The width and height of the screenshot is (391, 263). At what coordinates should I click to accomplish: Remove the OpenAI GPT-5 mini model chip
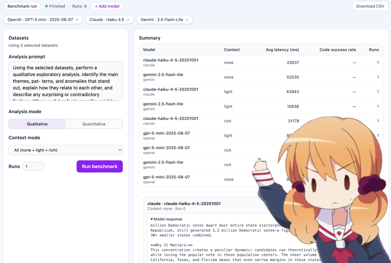pyautogui.click(x=77, y=20)
